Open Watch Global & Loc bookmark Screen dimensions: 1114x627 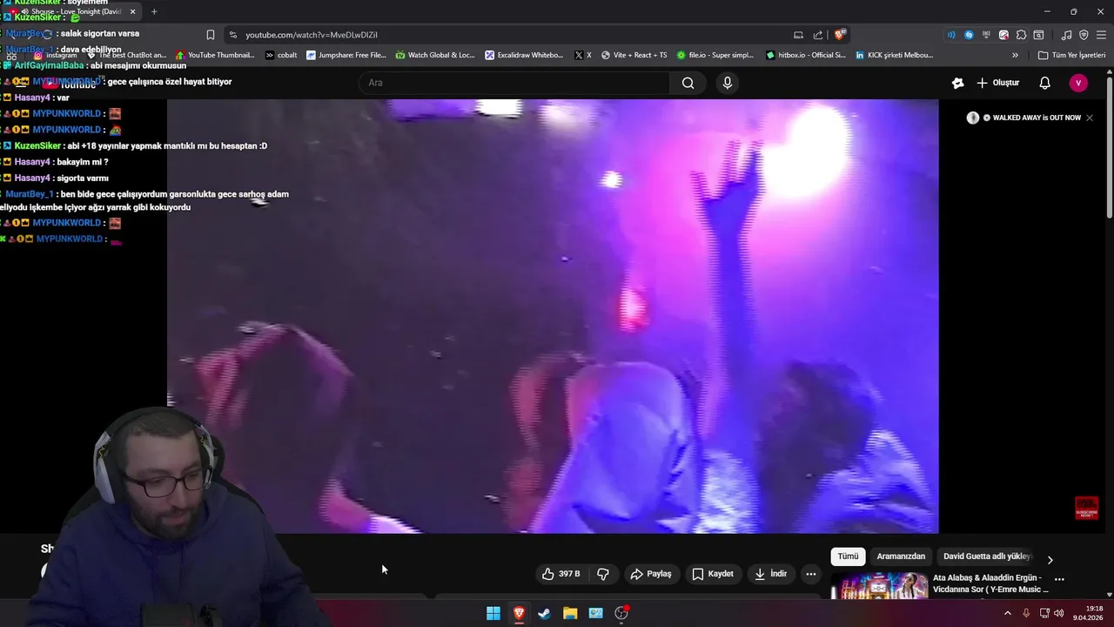(x=435, y=55)
